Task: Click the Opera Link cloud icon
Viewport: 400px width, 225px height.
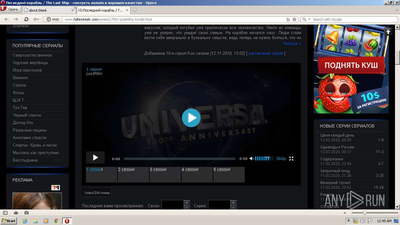Action: (x=16, y=213)
